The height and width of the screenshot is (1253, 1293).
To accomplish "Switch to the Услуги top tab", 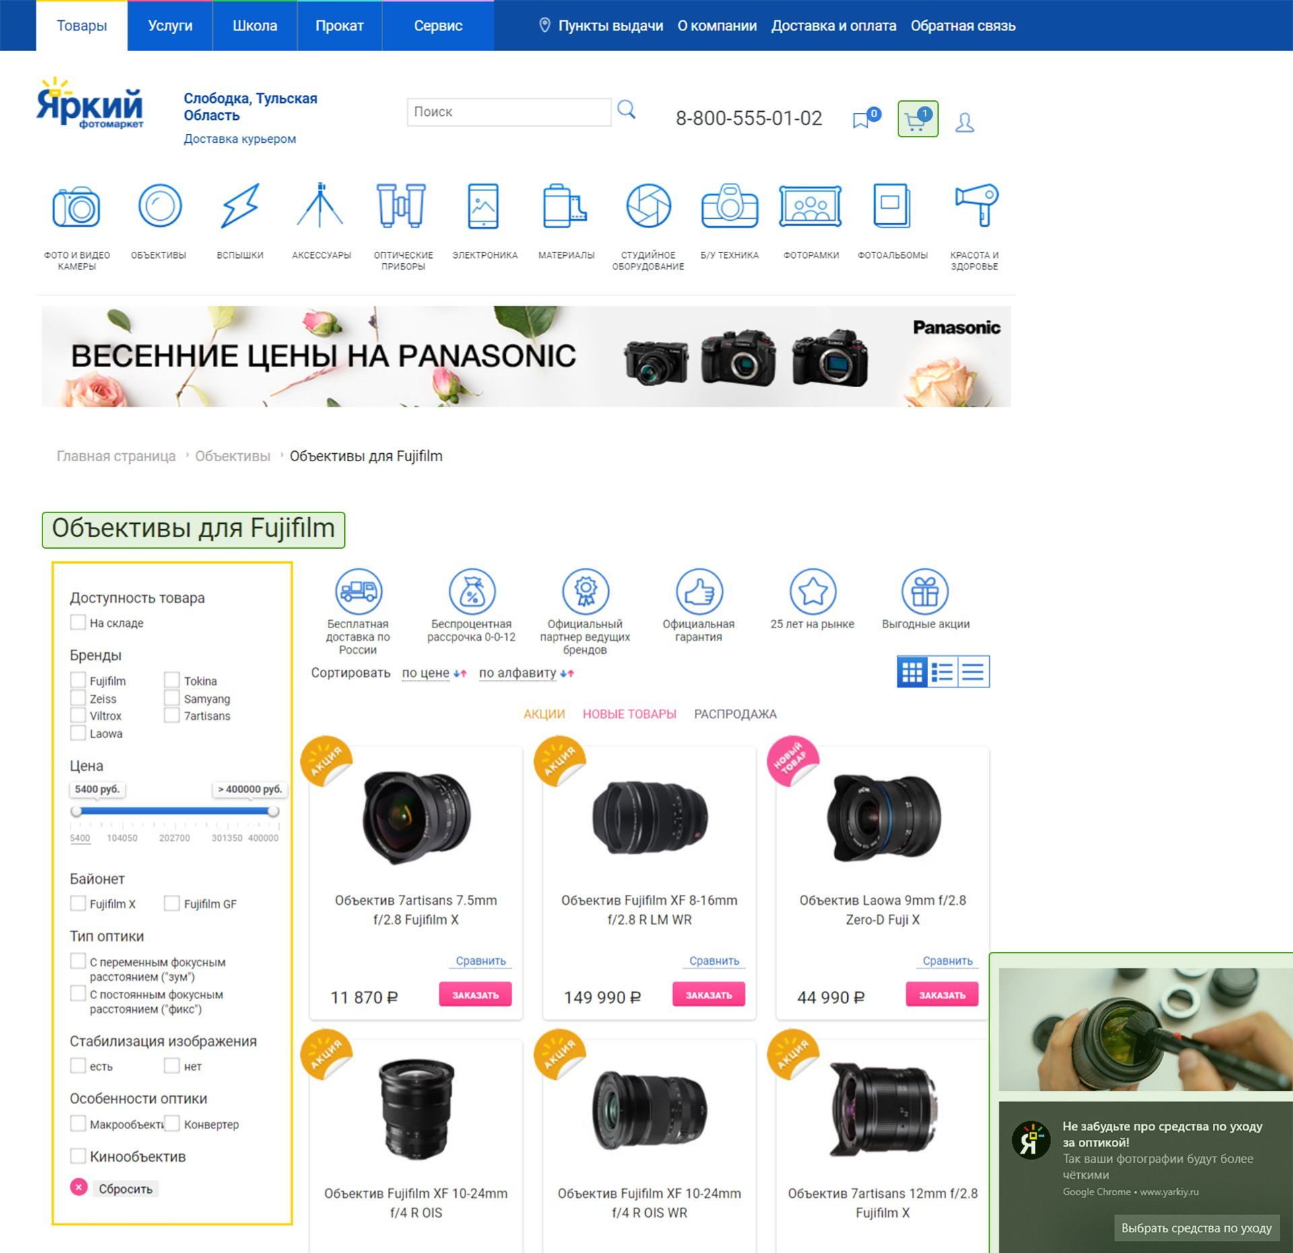I will pos(170,26).
